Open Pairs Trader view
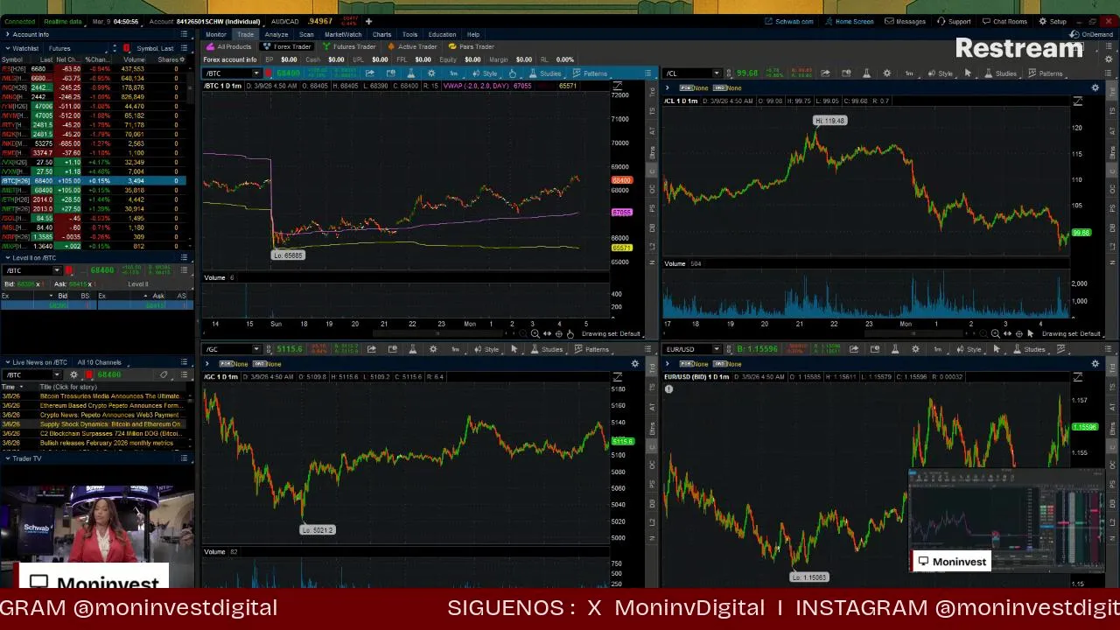Viewport: 1120px width, 630px height. (x=472, y=46)
